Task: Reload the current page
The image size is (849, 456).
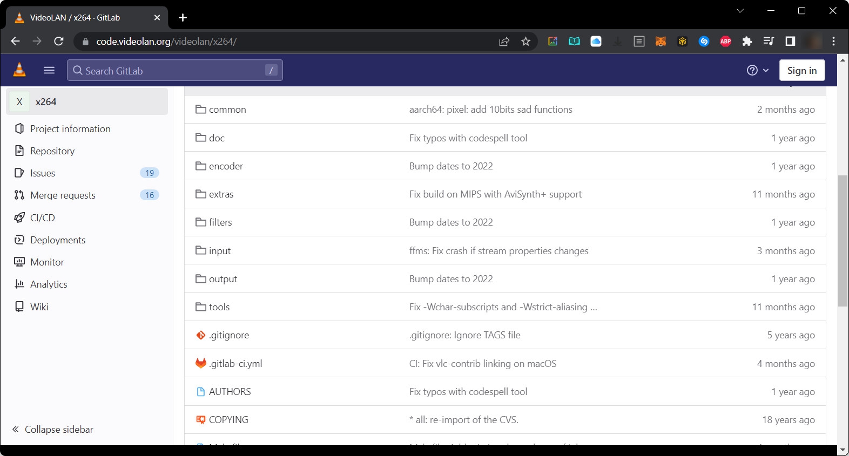Action: coord(59,42)
